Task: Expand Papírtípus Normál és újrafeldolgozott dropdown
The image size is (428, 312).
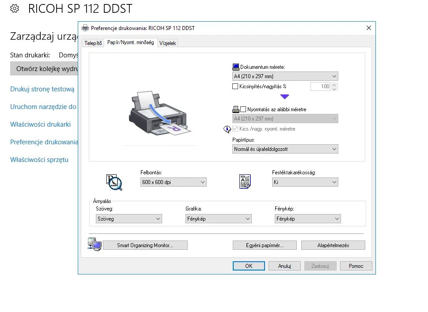Action: pos(285,149)
